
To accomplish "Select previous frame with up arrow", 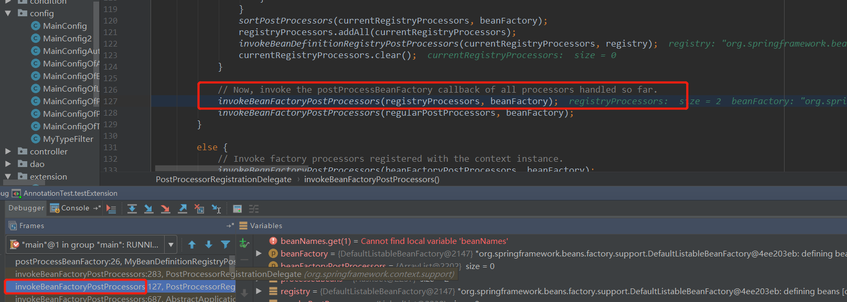I will pos(192,244).
